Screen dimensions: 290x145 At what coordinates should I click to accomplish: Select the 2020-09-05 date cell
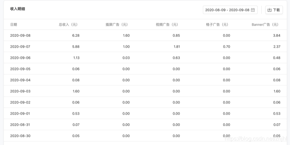(x=20, y=69)
